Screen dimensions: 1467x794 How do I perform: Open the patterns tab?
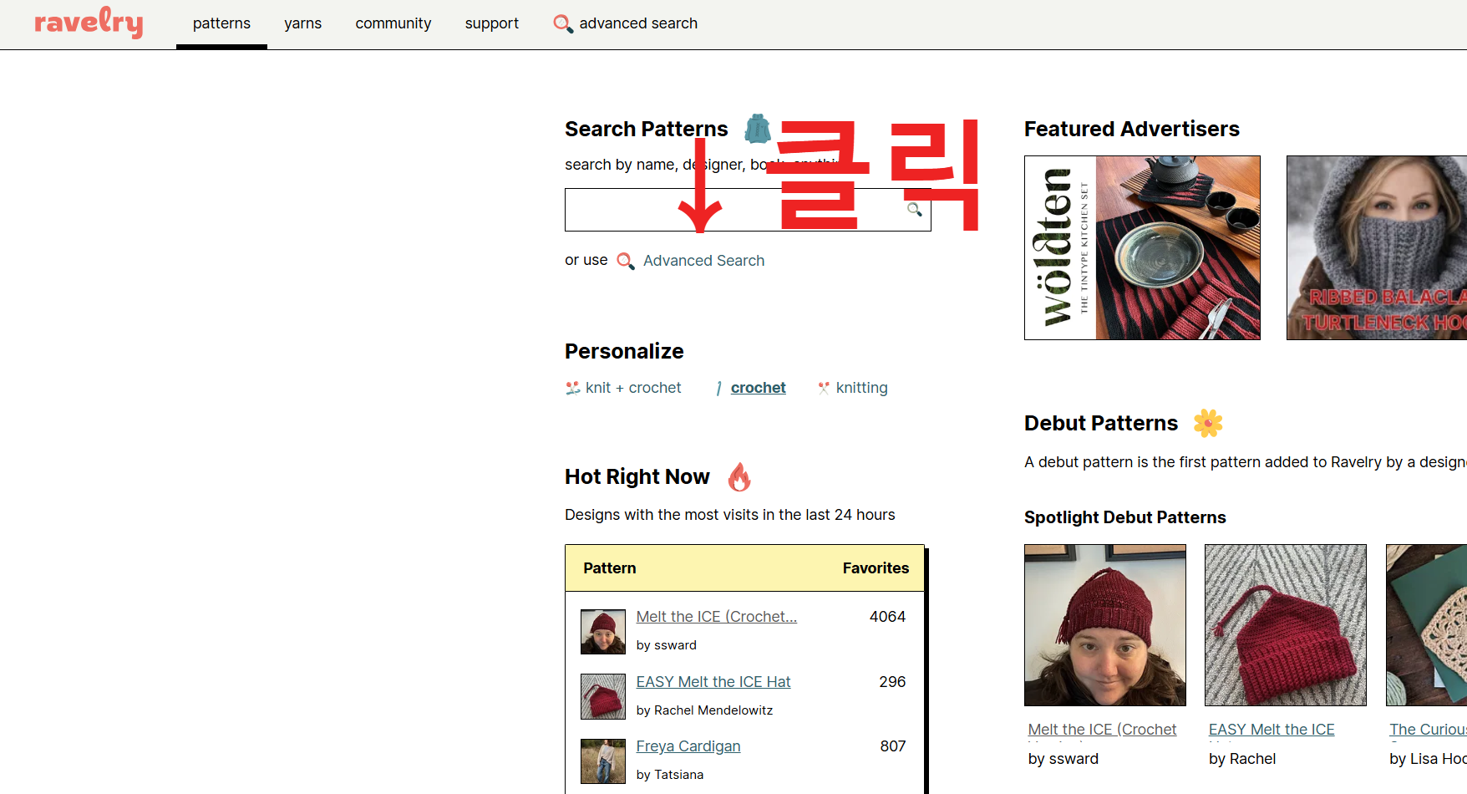pyautogui.click(x=221, y=23)
